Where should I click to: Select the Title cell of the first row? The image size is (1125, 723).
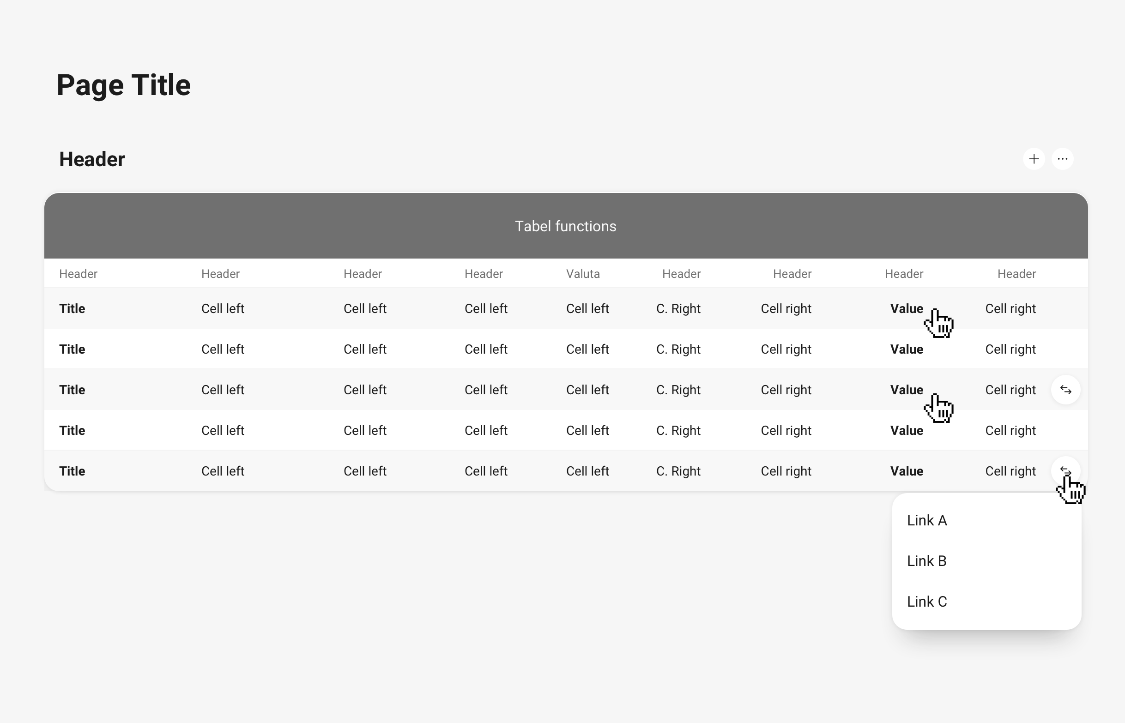click(x=72, y=308)
